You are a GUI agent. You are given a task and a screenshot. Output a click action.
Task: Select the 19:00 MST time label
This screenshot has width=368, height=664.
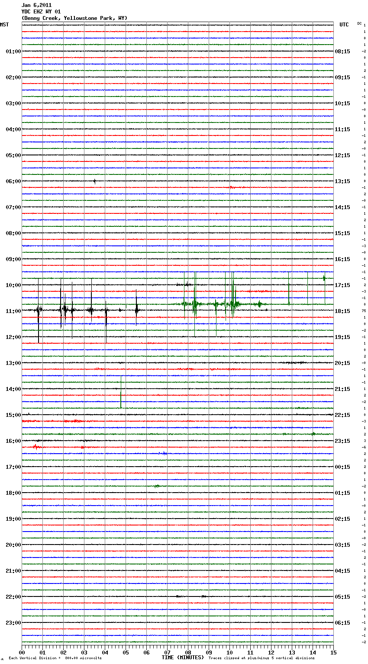point(13,519)
